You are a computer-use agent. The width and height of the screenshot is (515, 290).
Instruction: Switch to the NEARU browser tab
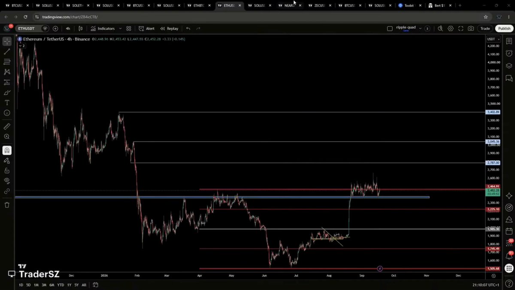pyautogui.click(x=288, y=6)
